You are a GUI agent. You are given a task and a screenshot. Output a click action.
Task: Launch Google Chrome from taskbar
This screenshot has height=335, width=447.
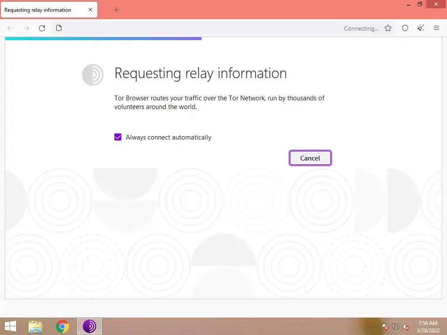coord(62,326)
